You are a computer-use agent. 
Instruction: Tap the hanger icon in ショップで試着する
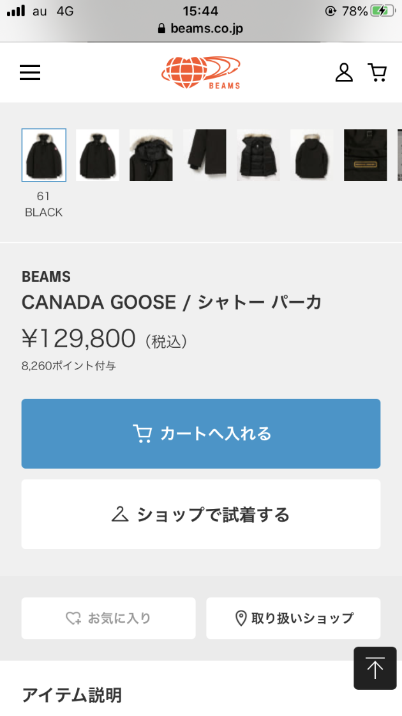pos(121,514)
